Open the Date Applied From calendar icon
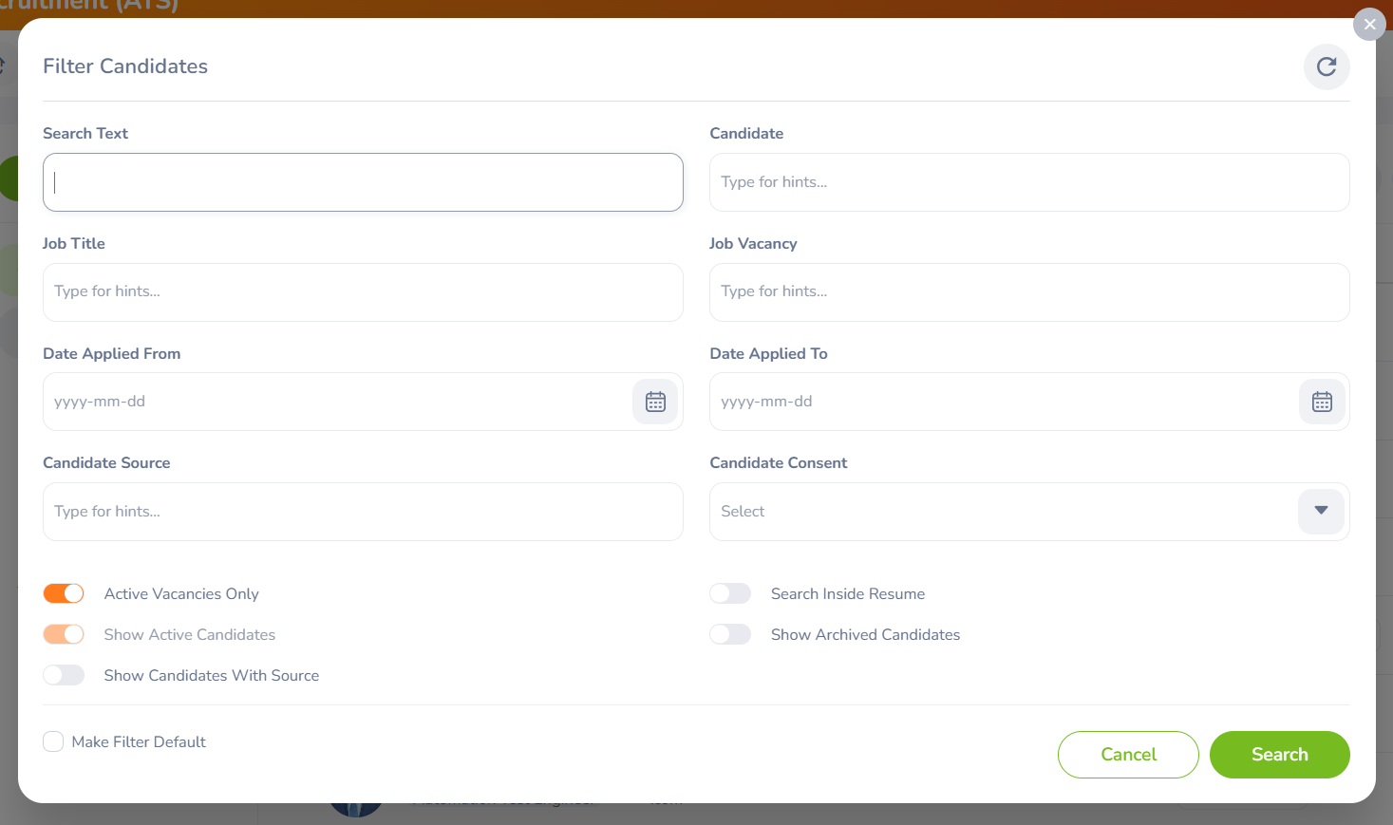Screen dimensions: 1393x825 [x=655, y=402]
